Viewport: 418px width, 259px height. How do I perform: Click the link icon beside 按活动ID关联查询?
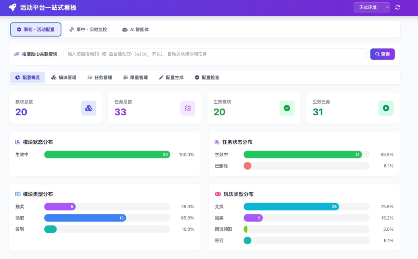pos(17,54)
